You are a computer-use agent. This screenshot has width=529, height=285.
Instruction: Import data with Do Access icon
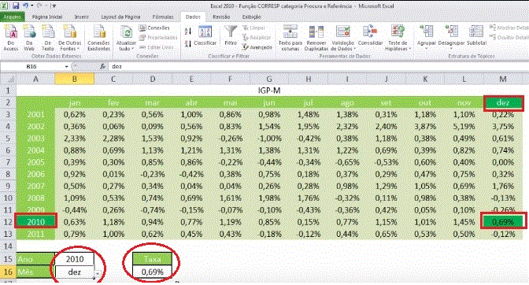point(10,38)
